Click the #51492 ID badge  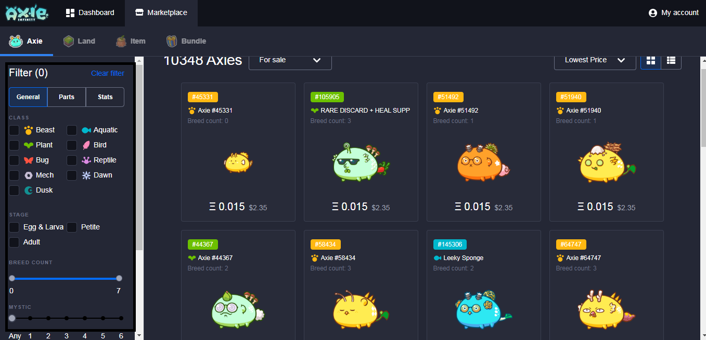[448, 97]
